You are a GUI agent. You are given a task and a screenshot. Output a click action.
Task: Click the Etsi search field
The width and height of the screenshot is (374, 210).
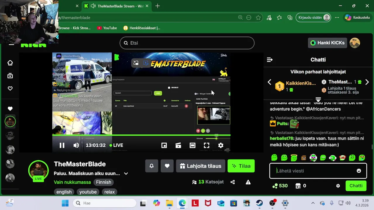[187, 43]
